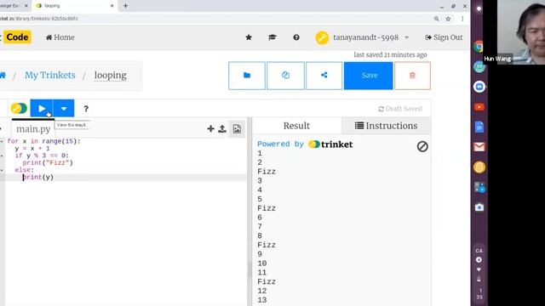Select the looping browser tab
Viewport: 545px width, 306px height.
point(75,6)
